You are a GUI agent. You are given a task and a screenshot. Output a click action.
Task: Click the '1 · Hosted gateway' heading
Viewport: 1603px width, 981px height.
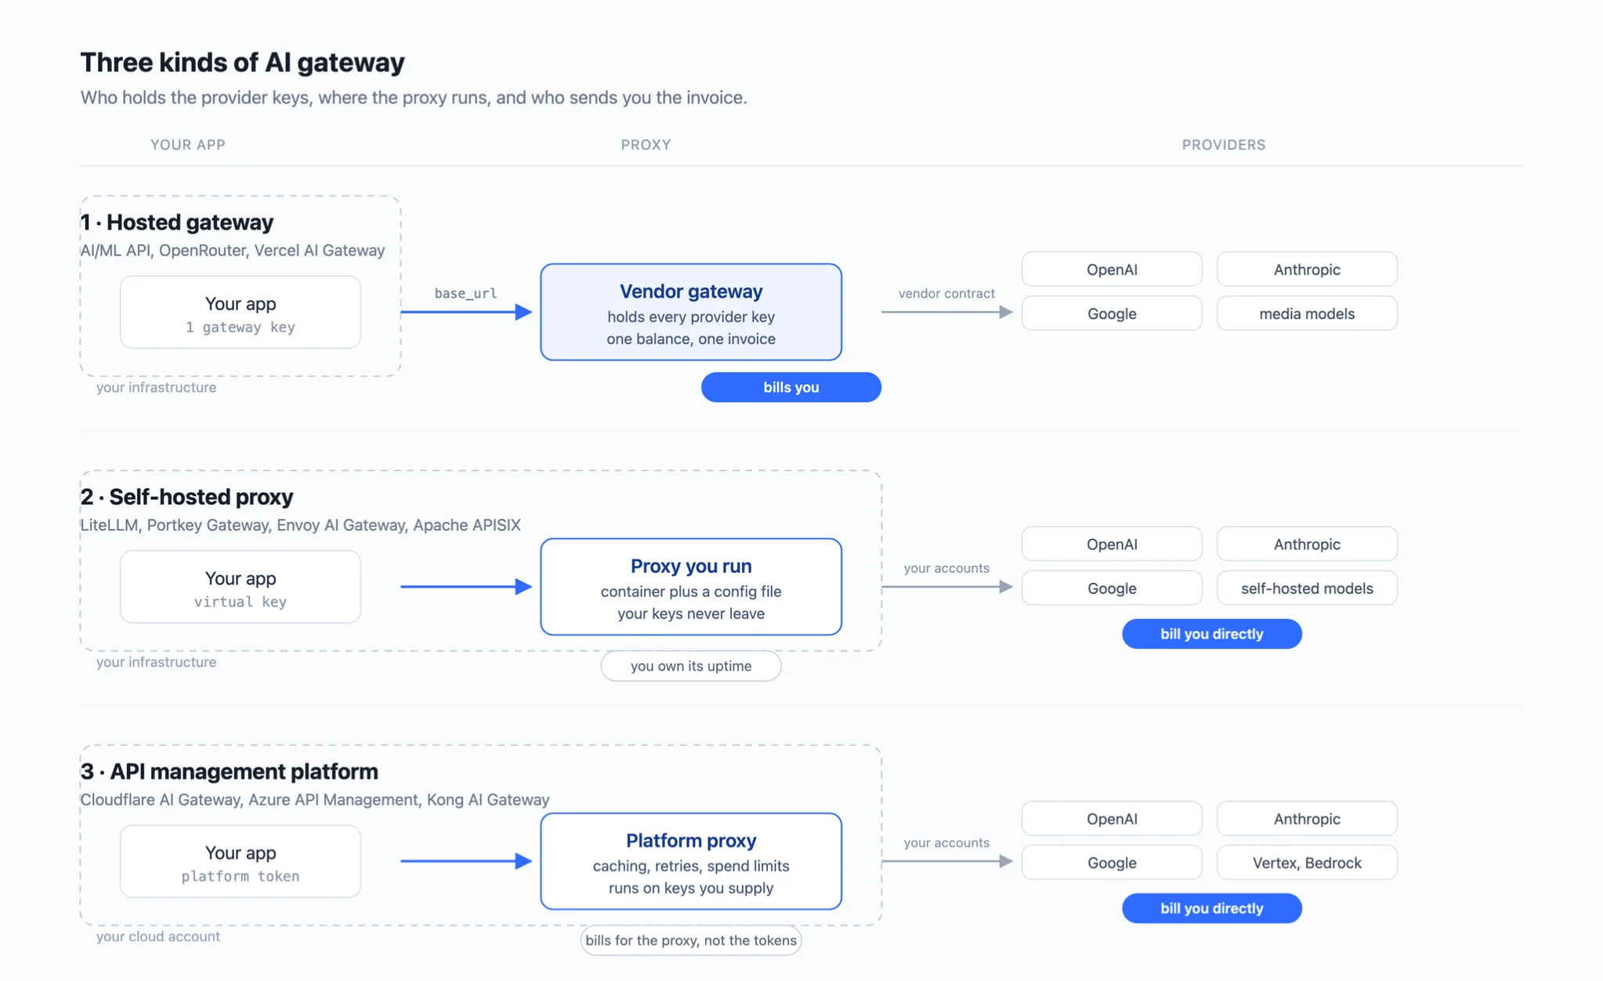[x=177, y=223]
